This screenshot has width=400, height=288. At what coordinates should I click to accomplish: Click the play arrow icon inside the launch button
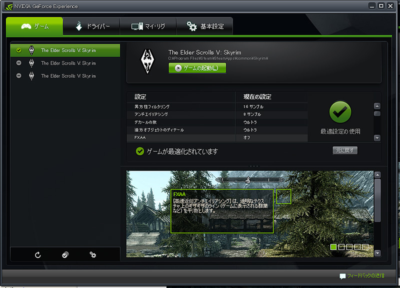pos(178,68)
